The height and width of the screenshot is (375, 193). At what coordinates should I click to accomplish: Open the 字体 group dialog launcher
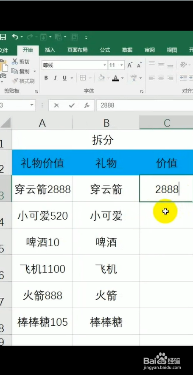[x=142, y=91]
